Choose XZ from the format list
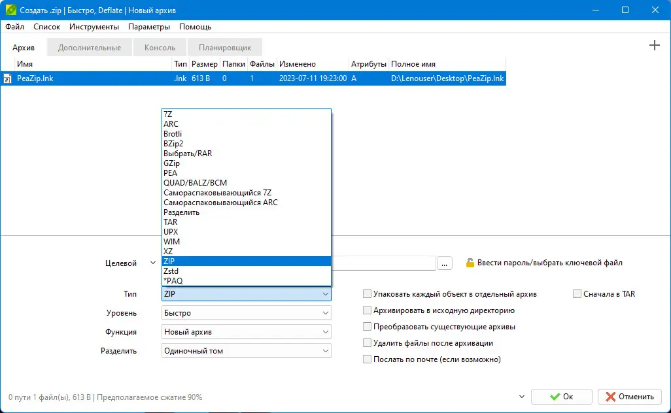Image resolution: width=671 pixels, height=413 pixels. point(246,252)
